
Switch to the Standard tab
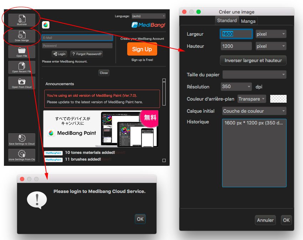pyautogui.click(x=227, y=20)
